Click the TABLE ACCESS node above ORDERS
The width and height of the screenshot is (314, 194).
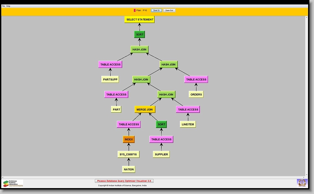click(x=196, y=79)
